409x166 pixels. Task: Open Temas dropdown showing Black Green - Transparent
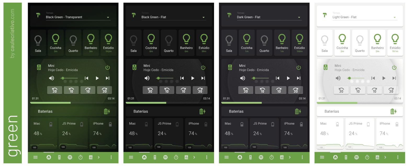(78, 17)
